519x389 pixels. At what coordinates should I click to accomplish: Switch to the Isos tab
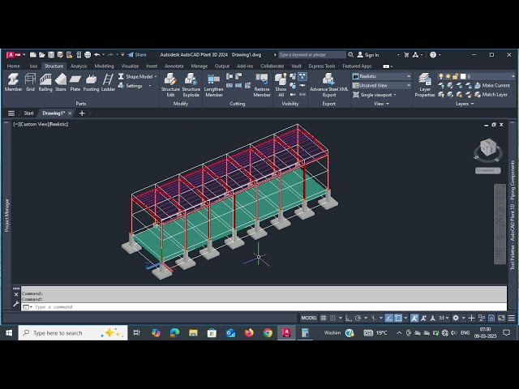(x=33, y=66)
